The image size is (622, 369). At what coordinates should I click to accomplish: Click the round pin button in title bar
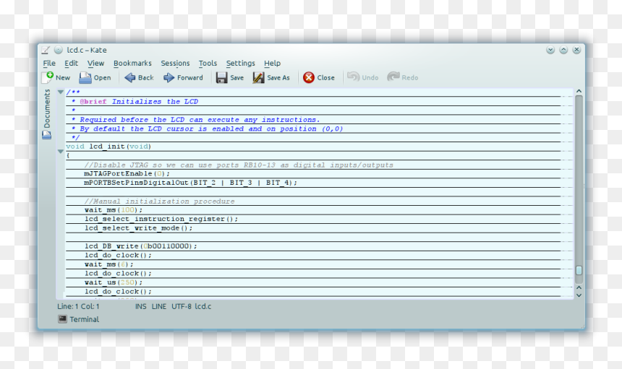click(x=59, y=50)
